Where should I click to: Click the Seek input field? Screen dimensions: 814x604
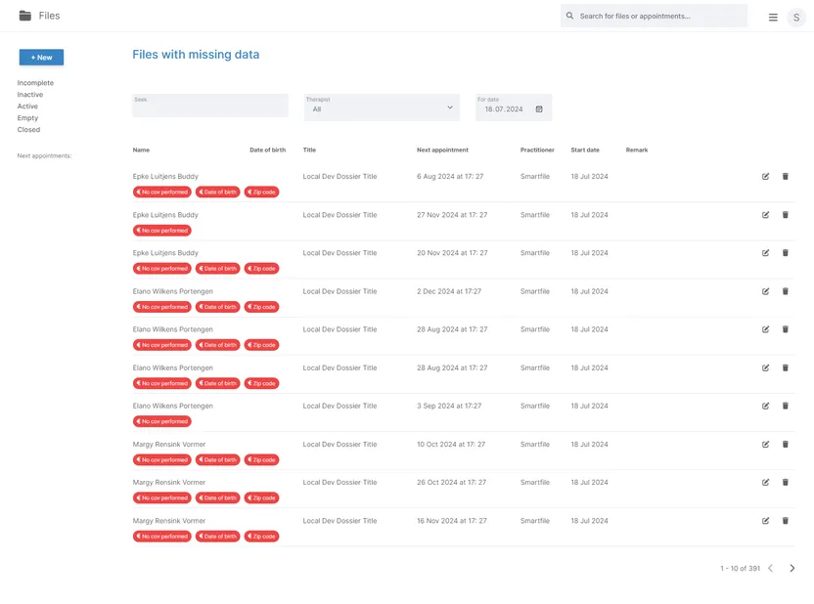(210, 106)
